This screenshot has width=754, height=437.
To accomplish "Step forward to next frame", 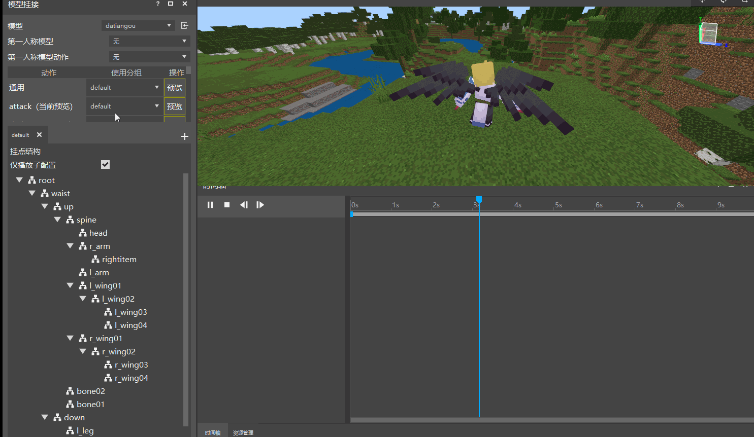I will (x=260, y=205).
